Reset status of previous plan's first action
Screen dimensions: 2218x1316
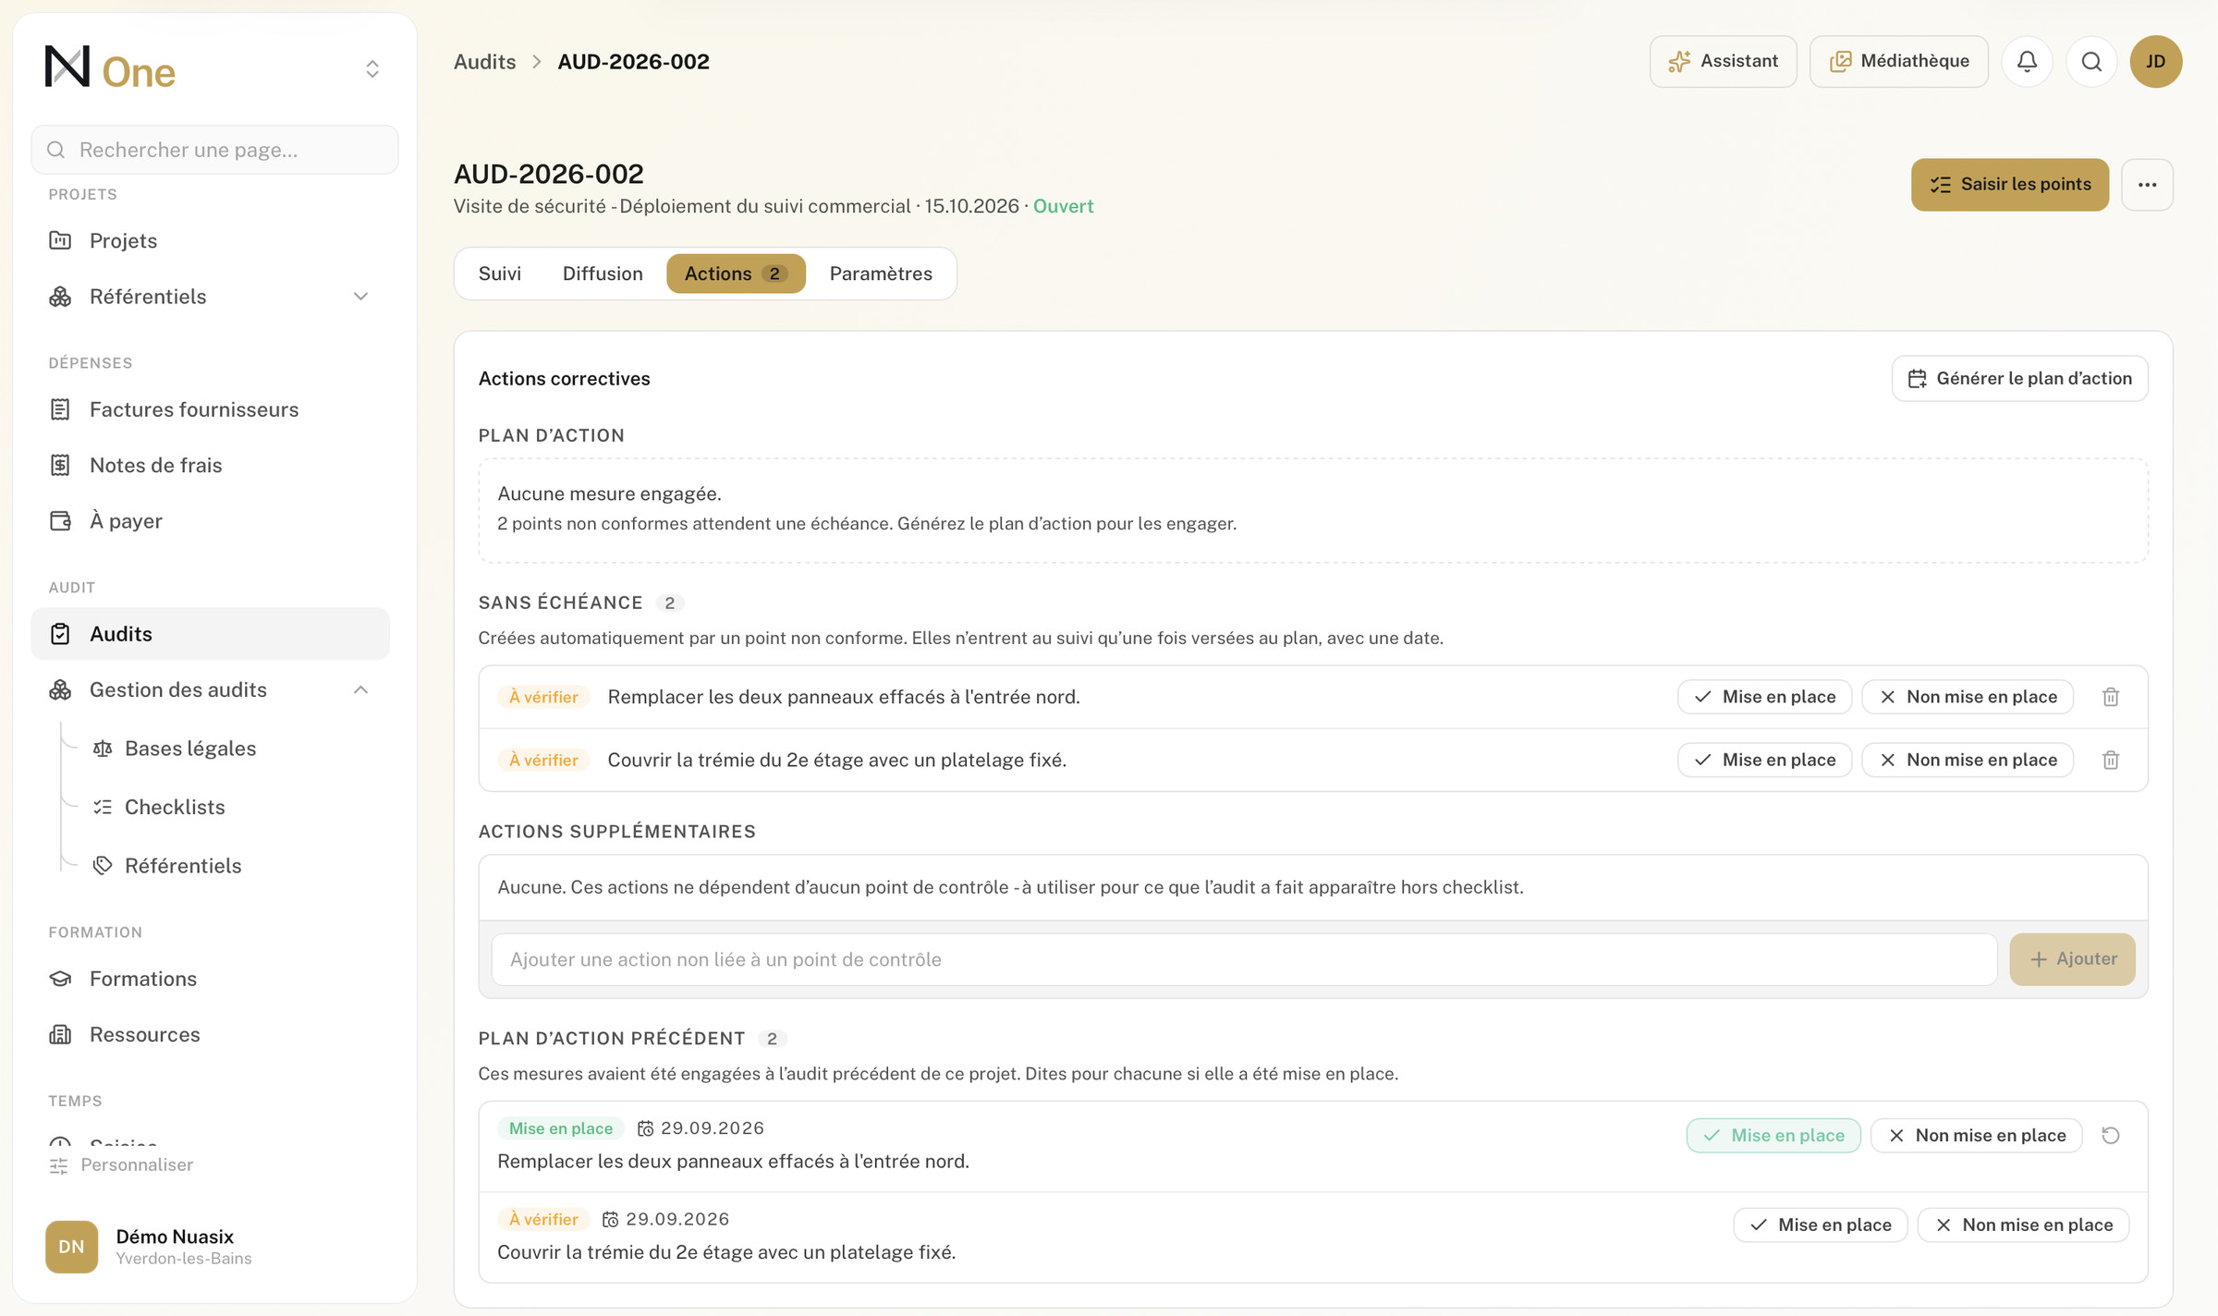[2111, 1135]
